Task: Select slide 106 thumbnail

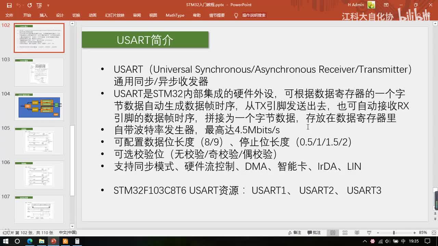Action: tap(39, 175)
